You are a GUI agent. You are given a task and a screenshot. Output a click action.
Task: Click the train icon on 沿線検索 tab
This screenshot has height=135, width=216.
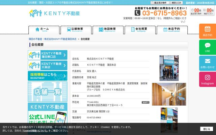coord(69,29)
